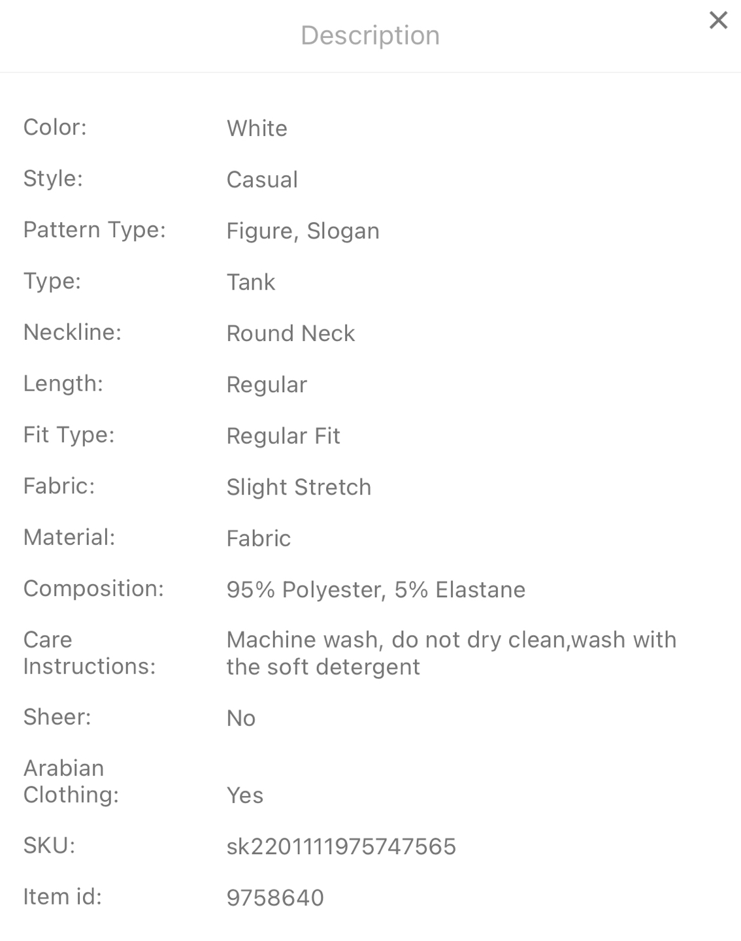Tap the machine wash care instructions text

451,653
